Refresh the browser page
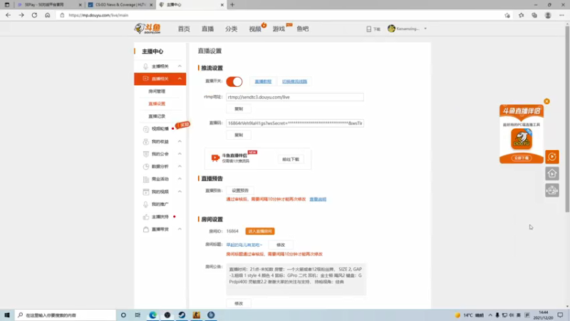This screenshot has height=321, width=570. tap(34, 15)
